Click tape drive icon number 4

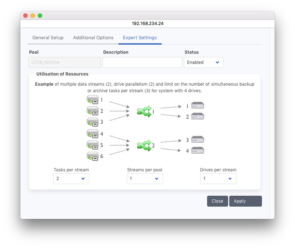coord(198,150)
